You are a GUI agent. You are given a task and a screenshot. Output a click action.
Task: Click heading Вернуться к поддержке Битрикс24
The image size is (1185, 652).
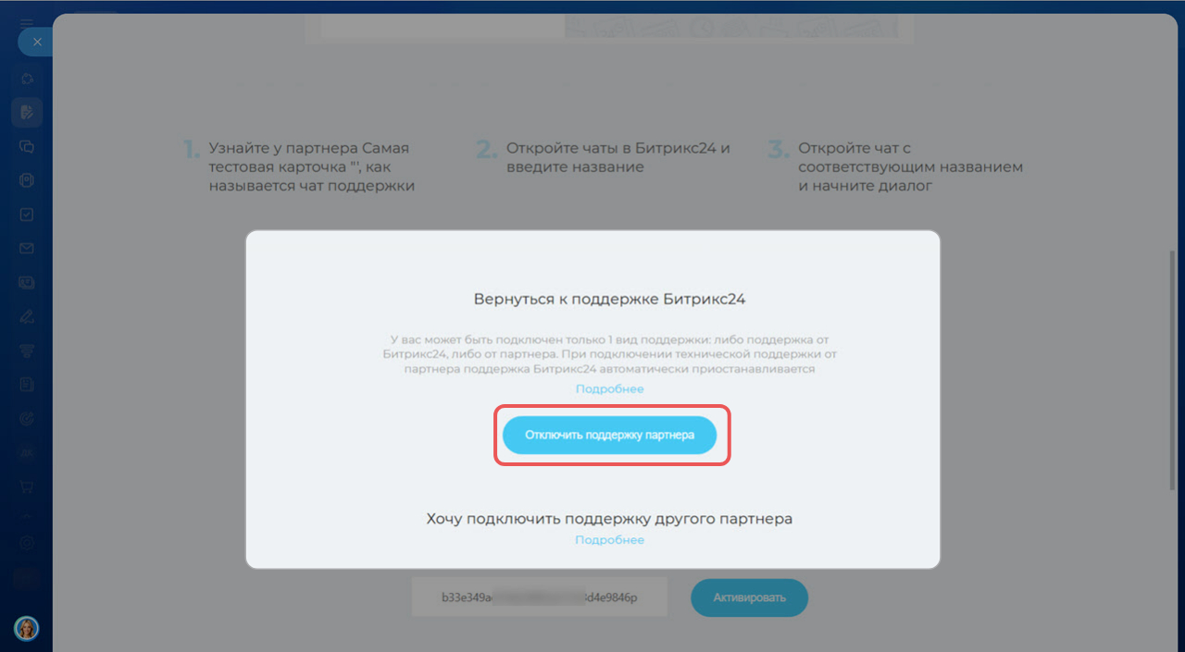coord(609,300)
